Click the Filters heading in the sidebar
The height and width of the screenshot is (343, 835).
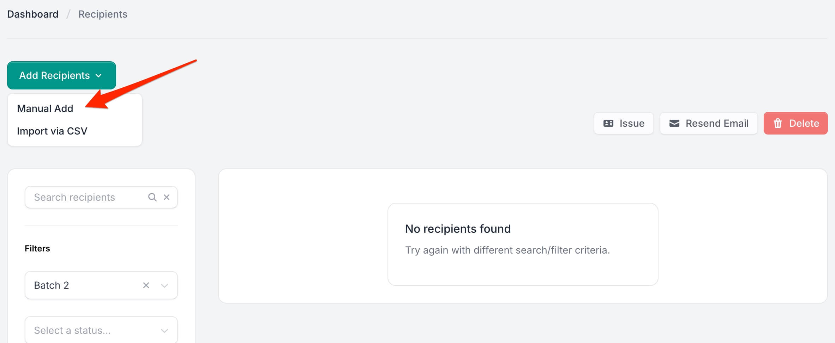[37, 248]
